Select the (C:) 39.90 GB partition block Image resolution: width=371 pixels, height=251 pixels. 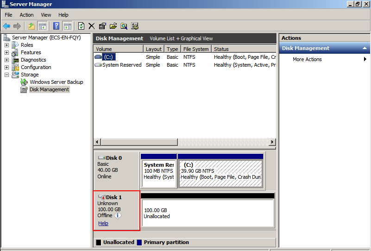(x=220, y=171)
